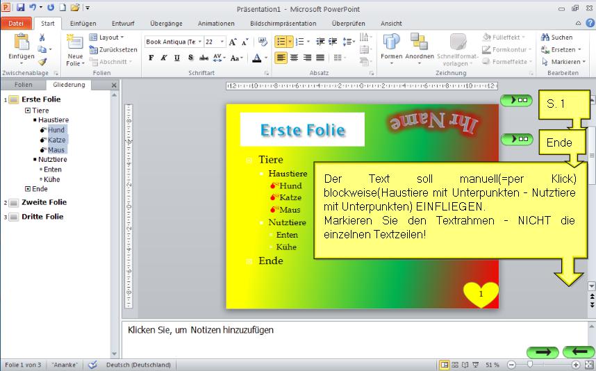
Task: Open the Formen shapes gallery
Action: tap(392, 47)
